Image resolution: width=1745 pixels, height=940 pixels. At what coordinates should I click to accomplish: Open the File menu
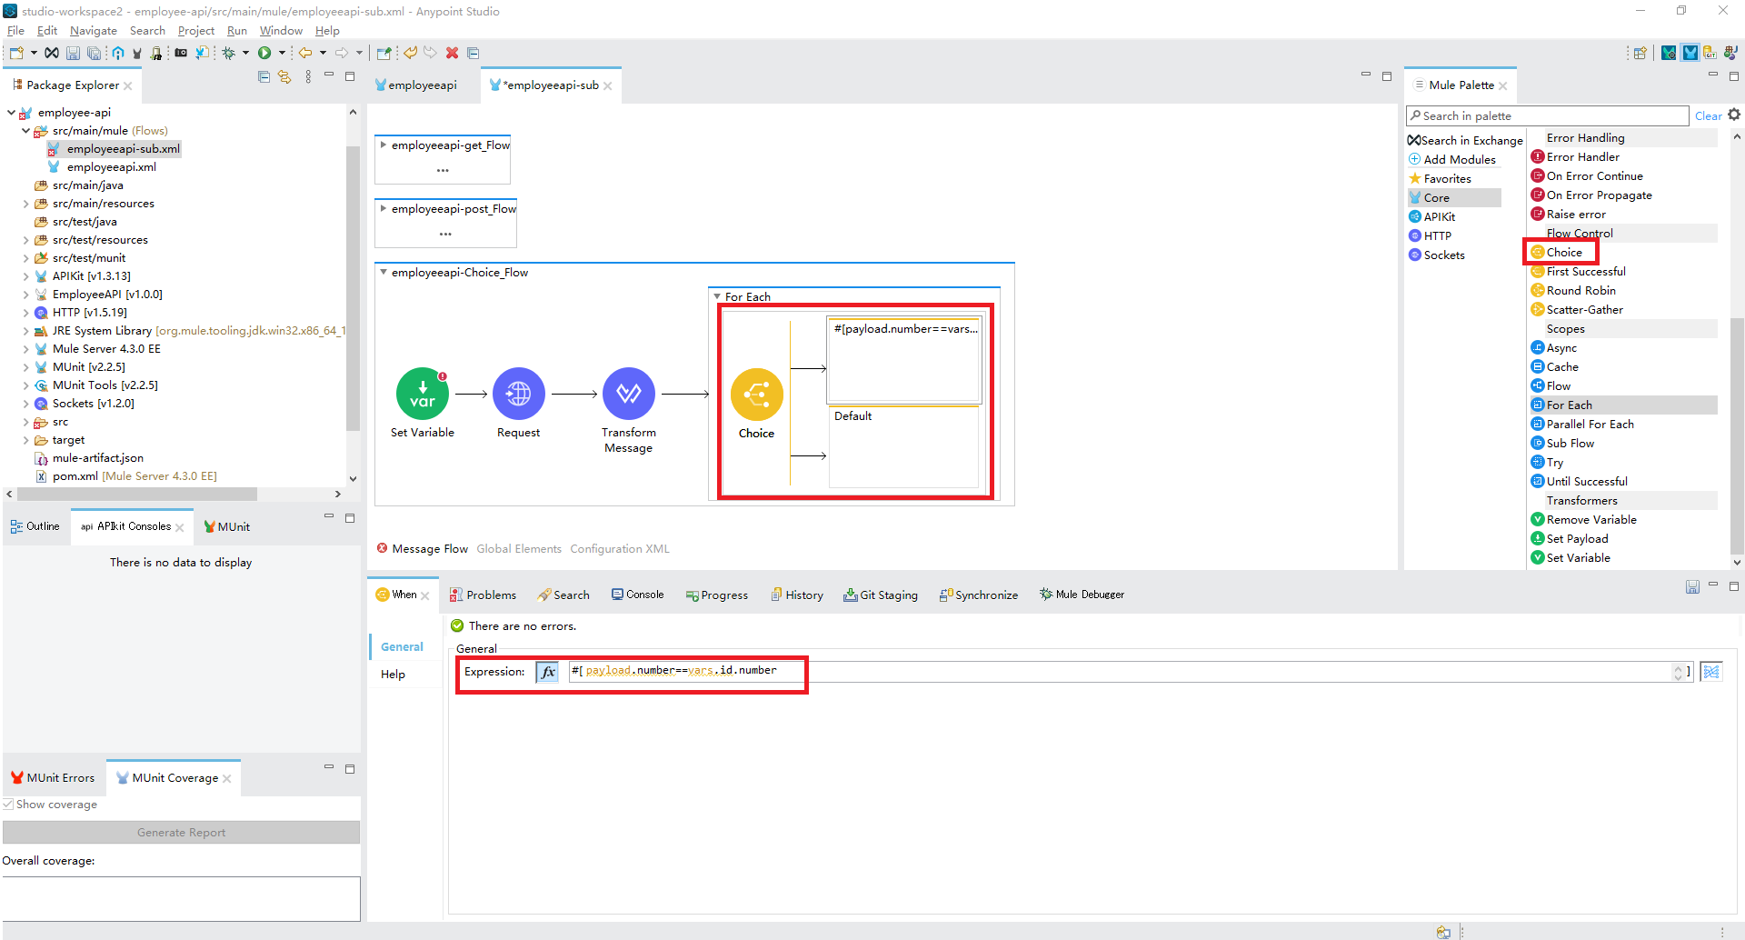click(x=15, y=31)
